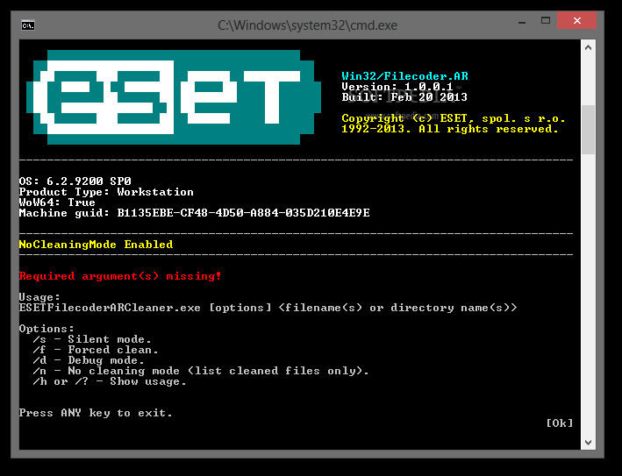Viewport: 622px width, 476px height.
Task: Open the cmd.exe system menu icon
Action: tap(28, 25)
